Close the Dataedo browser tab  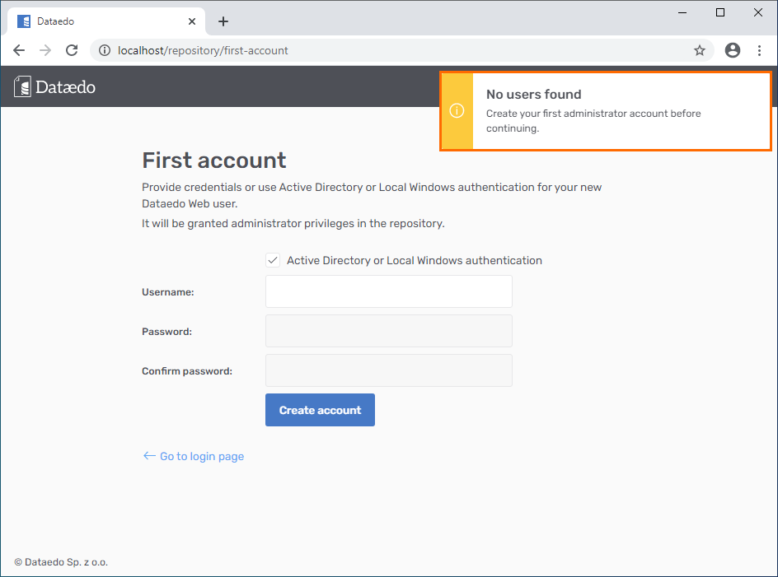point(192,21)
